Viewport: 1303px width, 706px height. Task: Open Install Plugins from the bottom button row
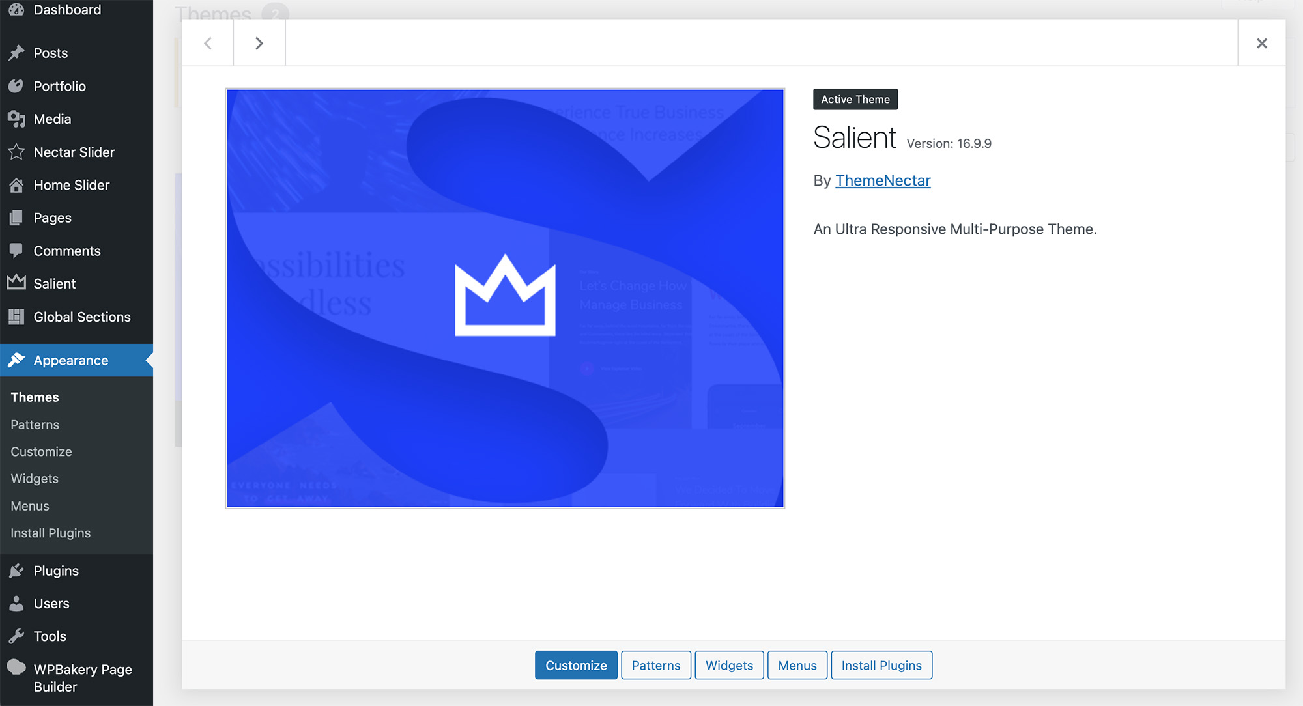pyautogui.click(x=881, y=665)
